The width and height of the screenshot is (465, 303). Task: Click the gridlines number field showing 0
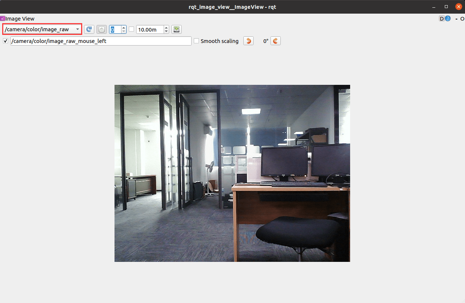115,29
